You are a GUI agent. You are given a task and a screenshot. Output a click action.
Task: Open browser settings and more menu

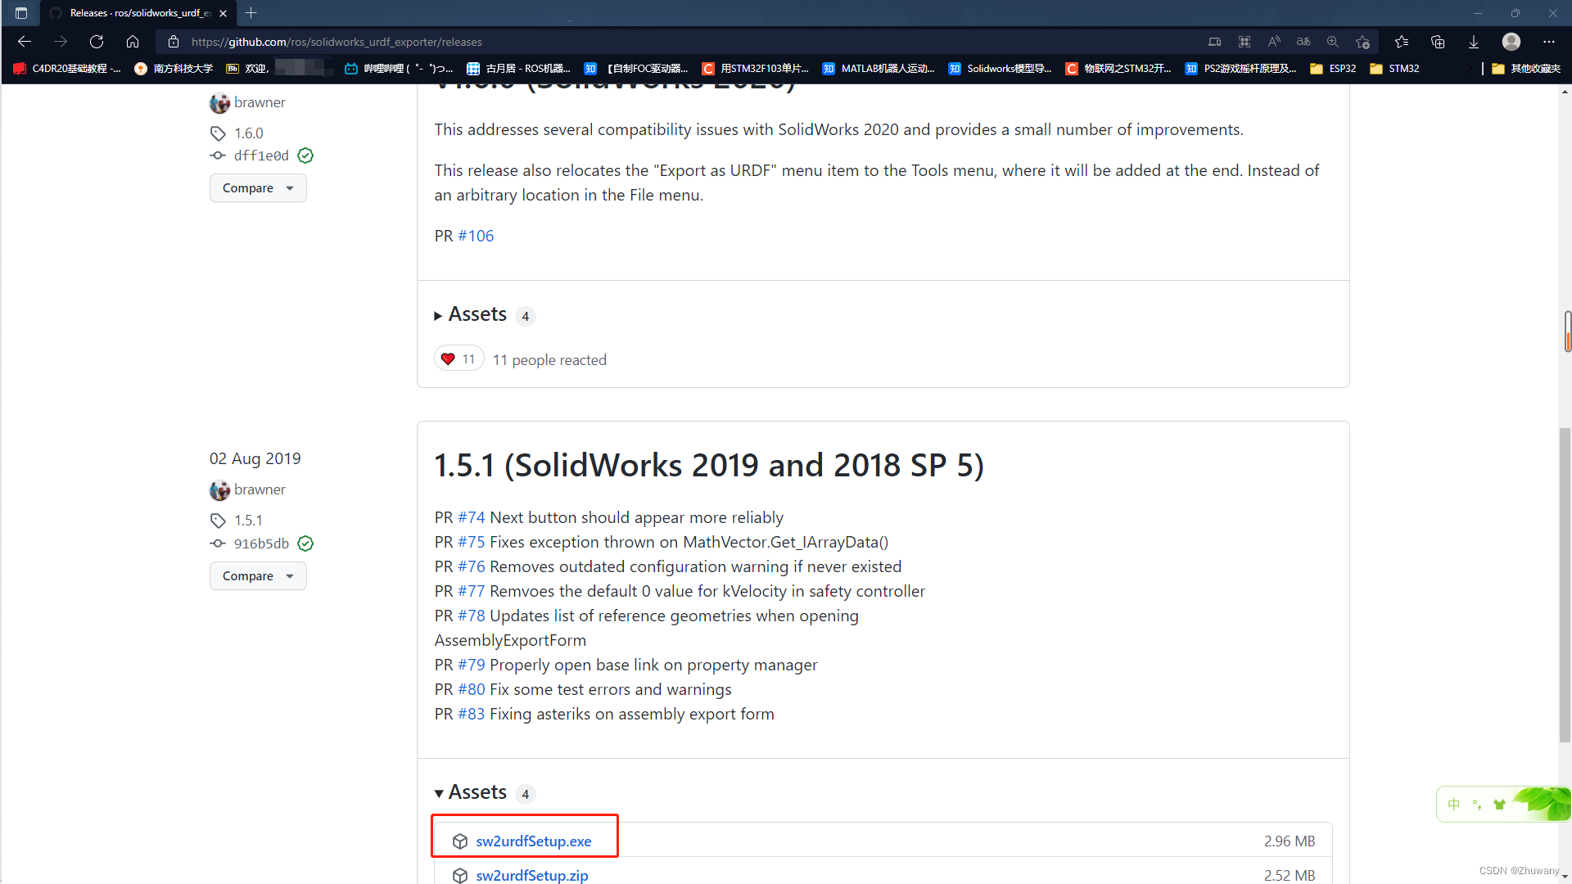click(1549, 42)
